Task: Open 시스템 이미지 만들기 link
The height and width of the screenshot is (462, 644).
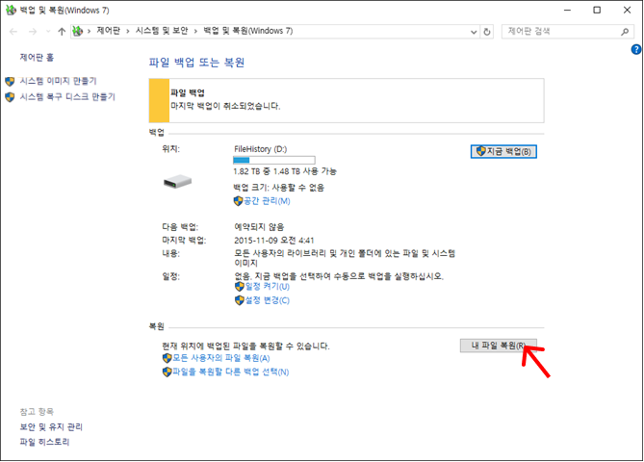Action: tap(59, 81)
